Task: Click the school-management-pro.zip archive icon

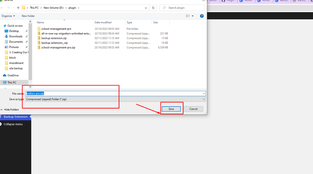Action: tap(39, 47)
